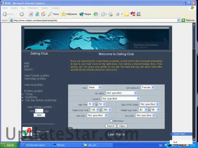Image resolution: width=198 pixels, height=148 pixels.
Task: Open View Male profiles link
Action: (35, 79)
